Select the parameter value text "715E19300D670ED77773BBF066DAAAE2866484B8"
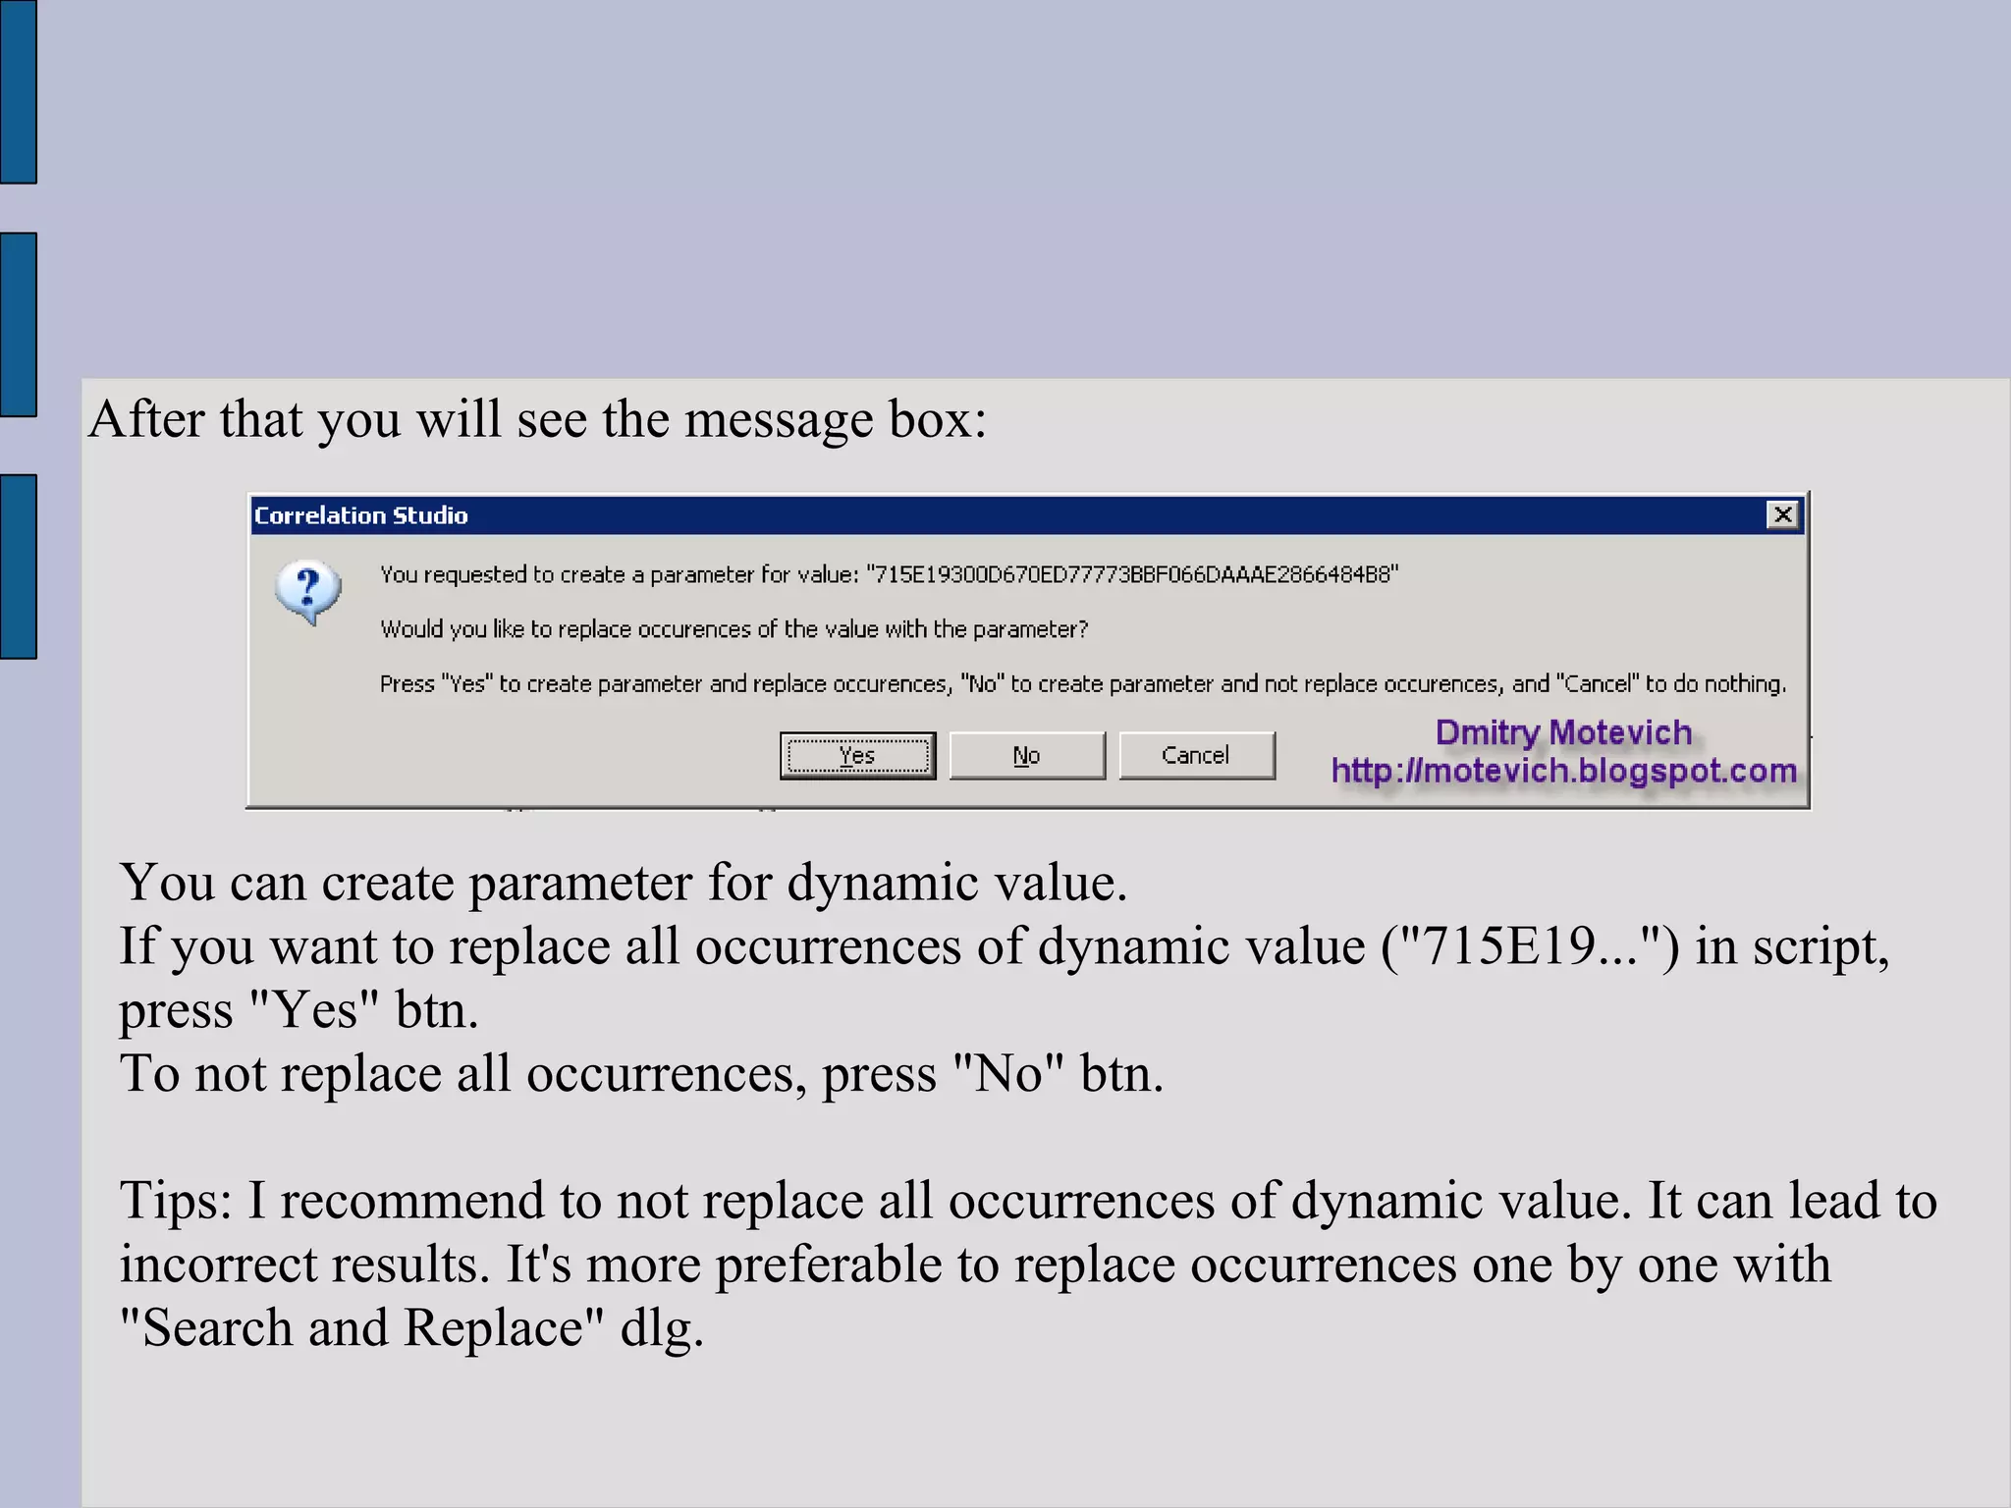The height and width of the screenshot is (1508, 2011). (x=1132, y=574)
